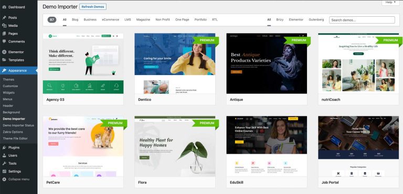Filter demos by Blog category

75,20
